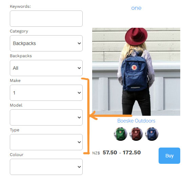Click the chevron arrow on Model dropdown
Screen dimensions: 185x177
[x=79, y=117]
